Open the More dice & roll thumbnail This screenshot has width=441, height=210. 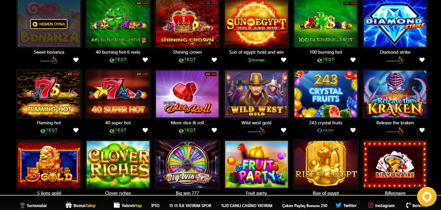coord(187,94)
